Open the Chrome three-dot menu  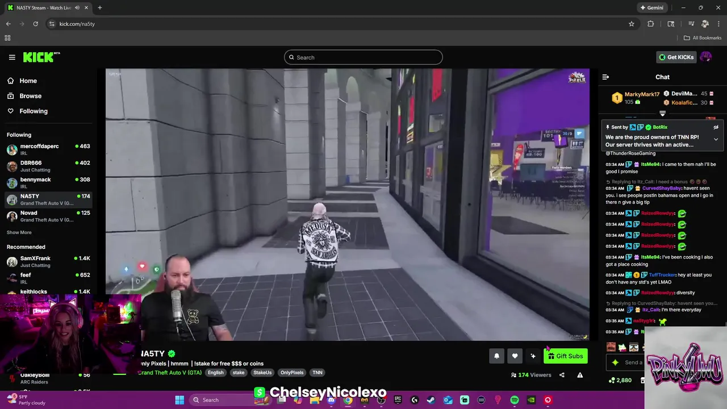[718, 24]
